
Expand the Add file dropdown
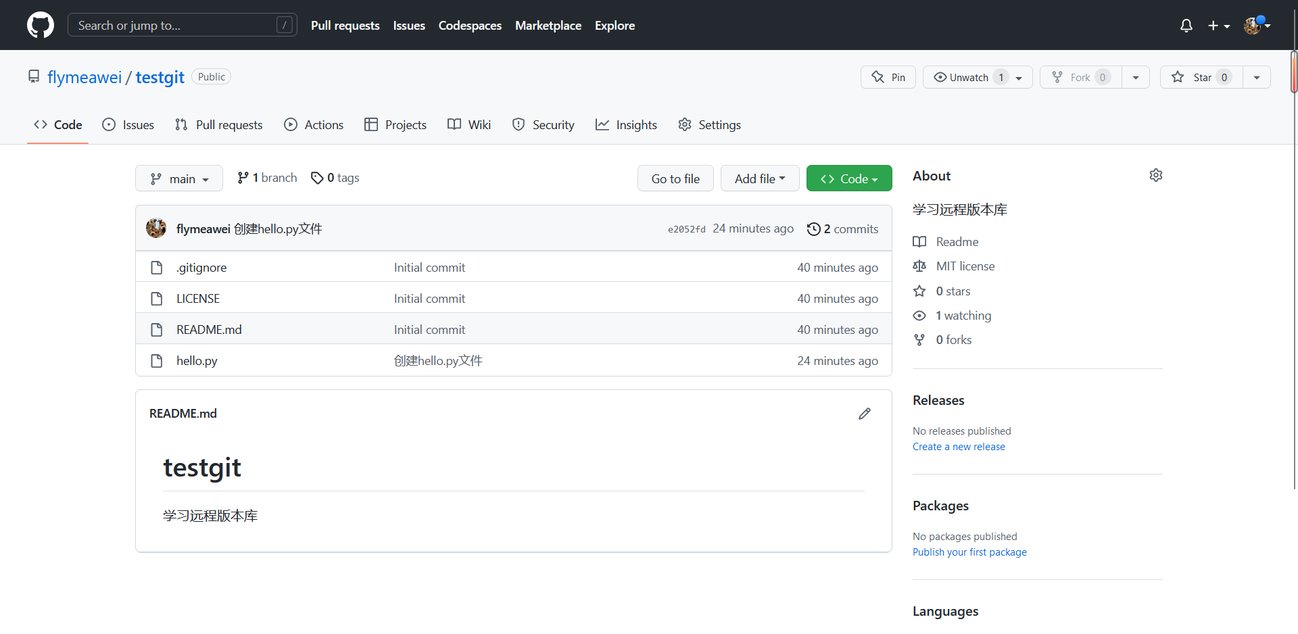[x=760, y=178]
